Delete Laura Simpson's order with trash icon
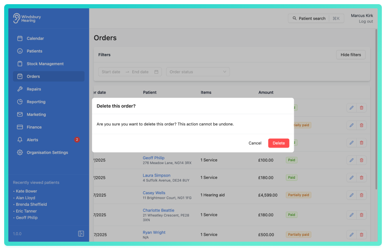The width and height of the screenshot is (386, 250). [x=361, y=178]
